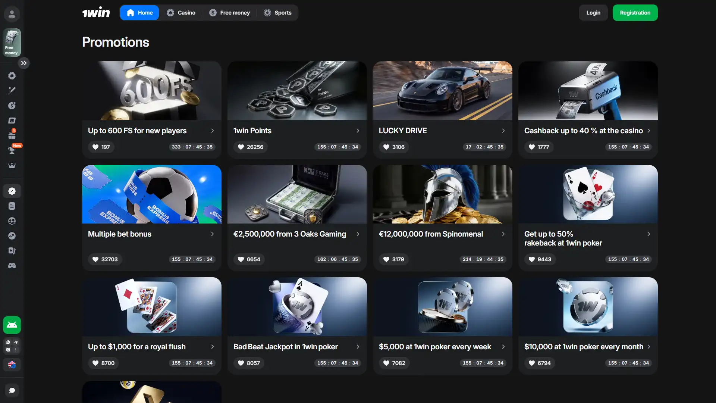Open the crown icon in sidebar
This screenshot has height=403, width=716.
coord(12,165)
